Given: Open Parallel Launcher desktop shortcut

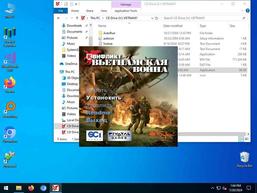Looking at the screenshot, I should (x=10, y=37).
